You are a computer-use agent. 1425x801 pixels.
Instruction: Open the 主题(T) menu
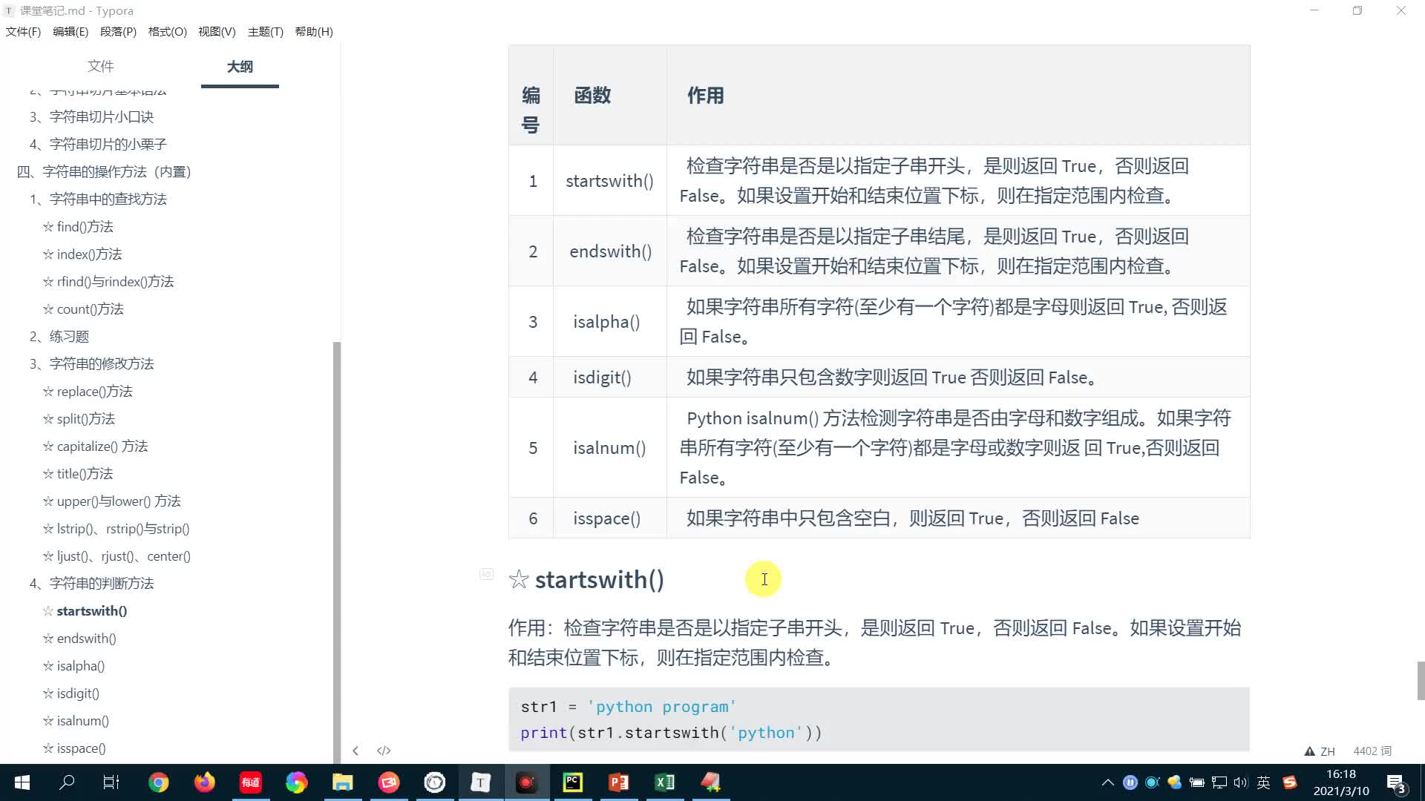tap(266, 32)
